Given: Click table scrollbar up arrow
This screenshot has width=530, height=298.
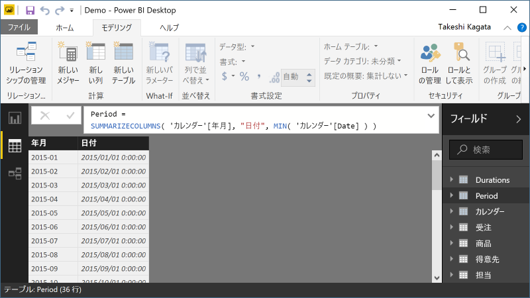Looking at the screenshot, I should (437, 155).
